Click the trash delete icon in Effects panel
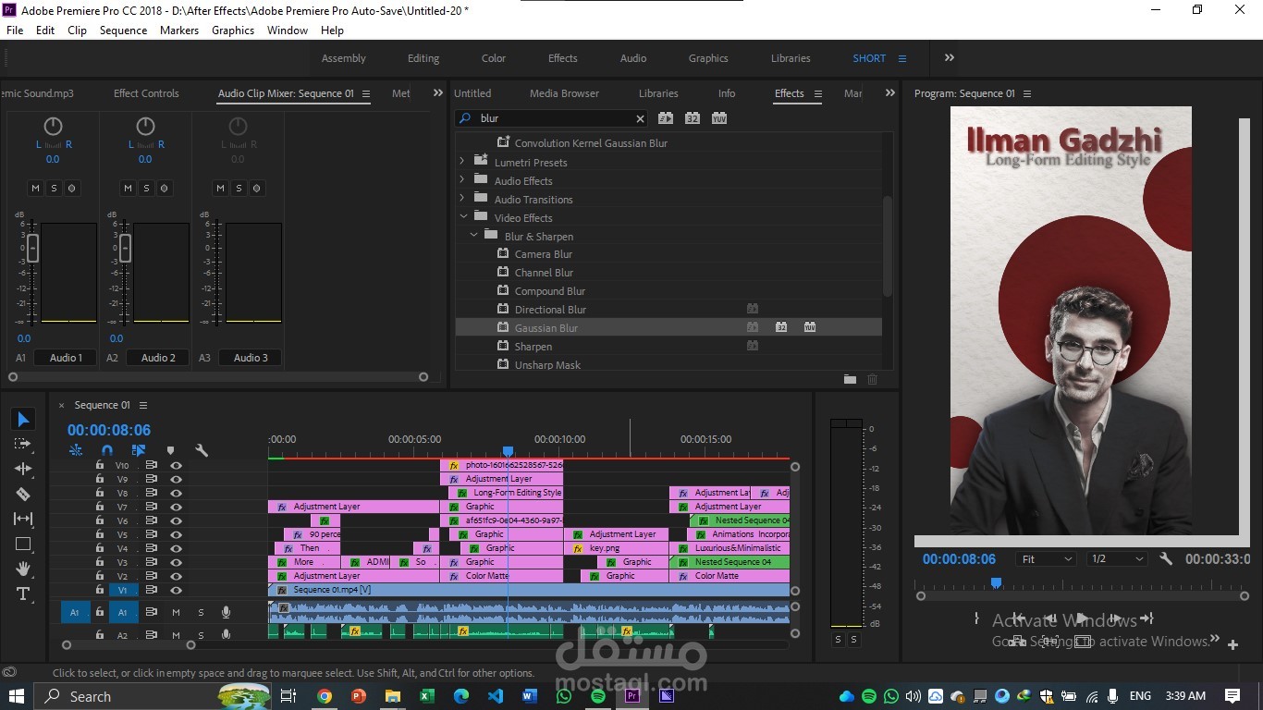This screenshot has width=1263, height=710. pos(872,379)
